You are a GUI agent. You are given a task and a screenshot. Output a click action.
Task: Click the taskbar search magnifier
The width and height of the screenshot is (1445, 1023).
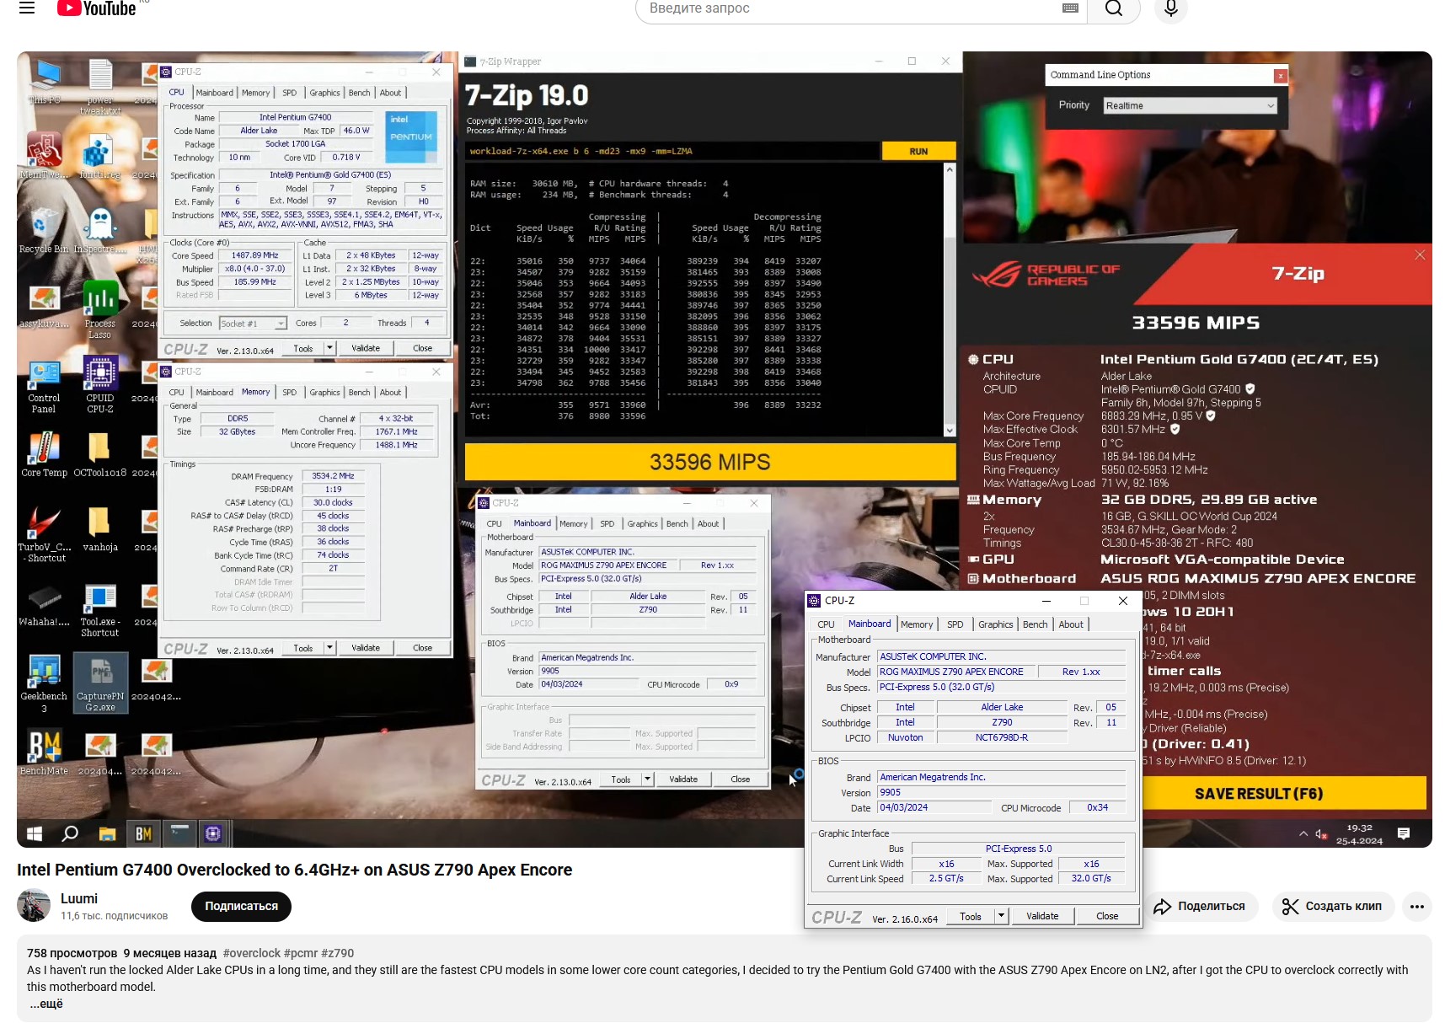(71, 833)
